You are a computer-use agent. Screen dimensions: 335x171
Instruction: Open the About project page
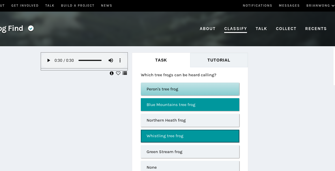pyautogui.click(x=207, y=29)
